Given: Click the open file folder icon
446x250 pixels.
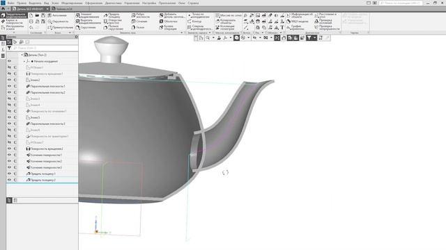Looking at the screenshot, I should click(37, 15).
